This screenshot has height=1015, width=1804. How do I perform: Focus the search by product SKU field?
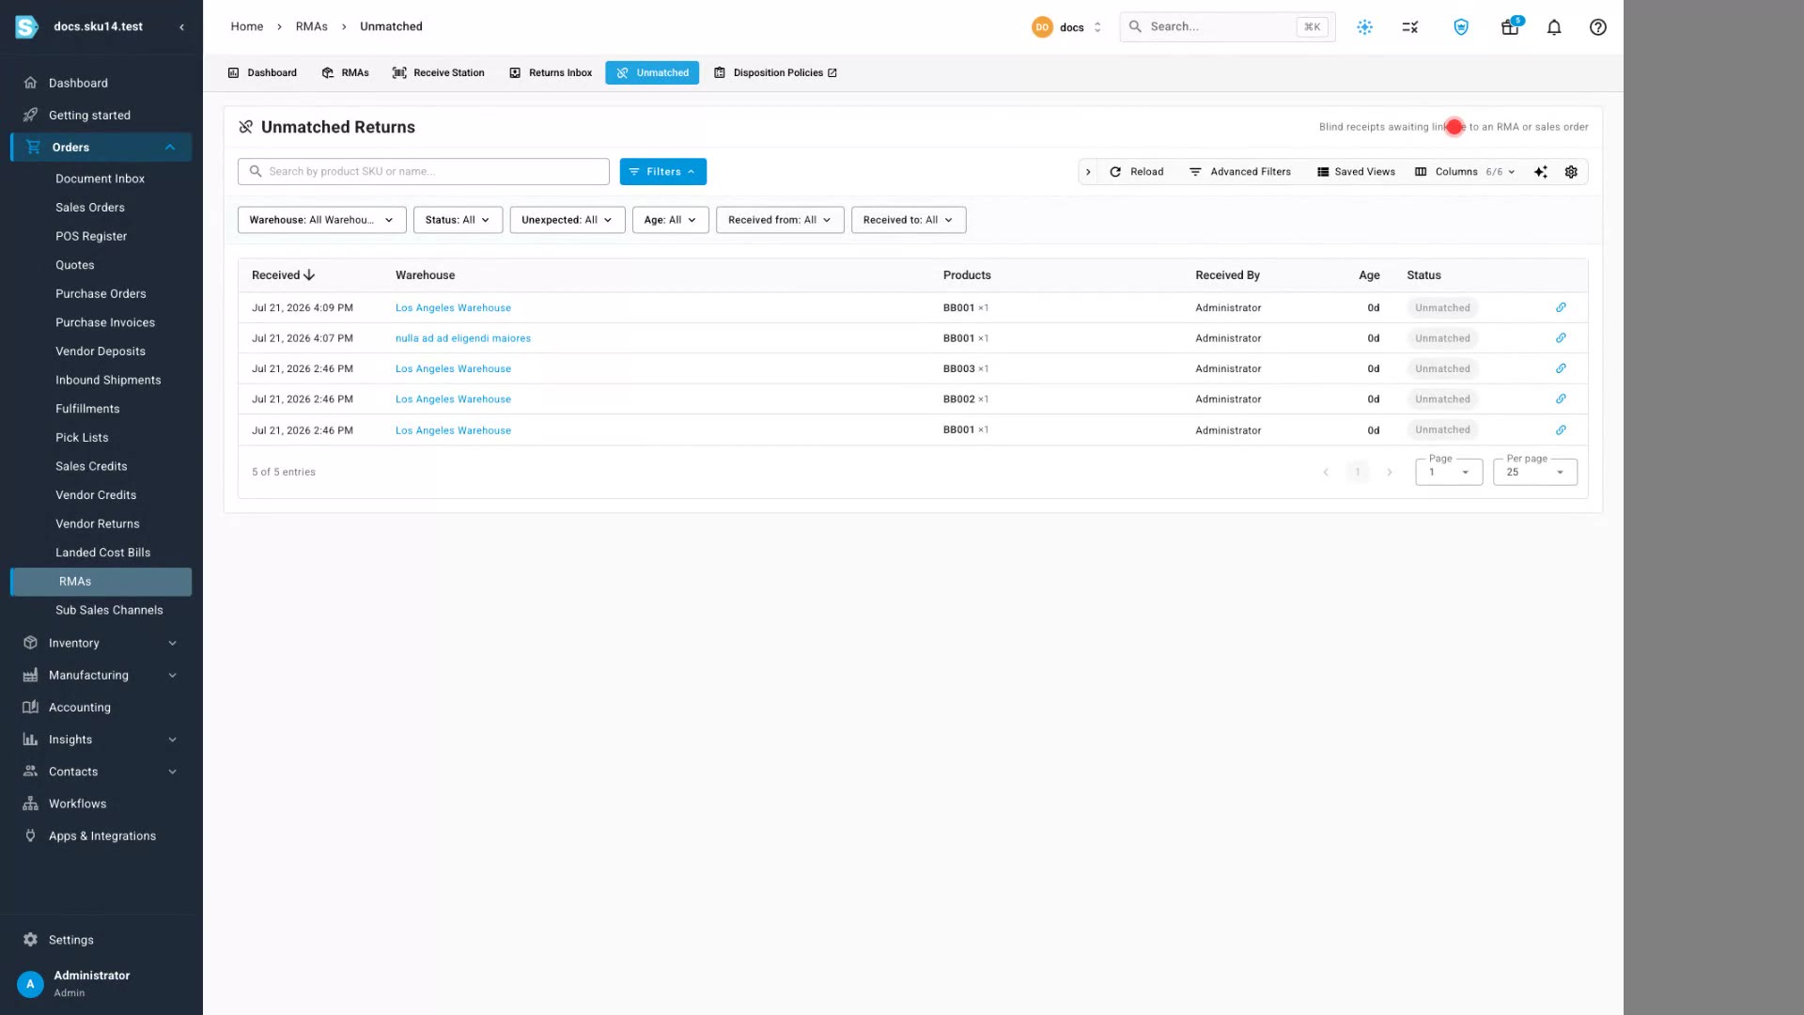(x=424, y=172)
